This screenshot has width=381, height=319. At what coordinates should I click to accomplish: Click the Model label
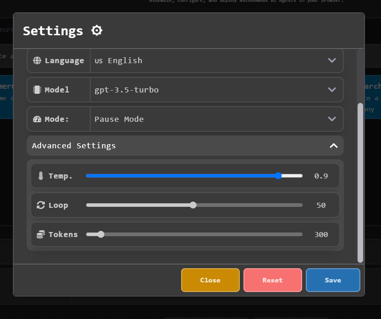coord(57,90)
